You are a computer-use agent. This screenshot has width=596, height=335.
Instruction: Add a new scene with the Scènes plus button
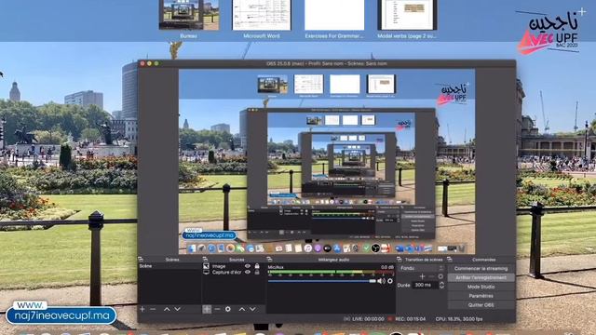142,309
